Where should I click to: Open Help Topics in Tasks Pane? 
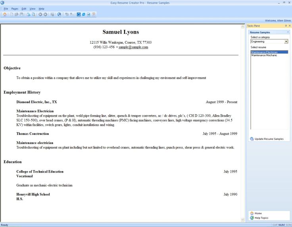pos(261,218)
